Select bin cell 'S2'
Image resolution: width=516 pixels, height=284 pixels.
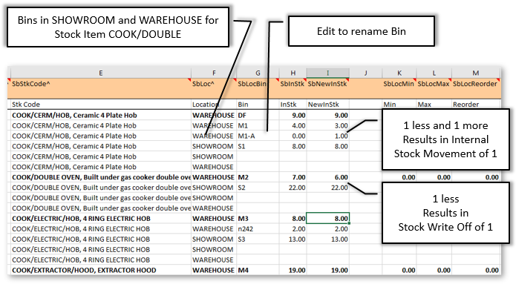tap(258, 188)
